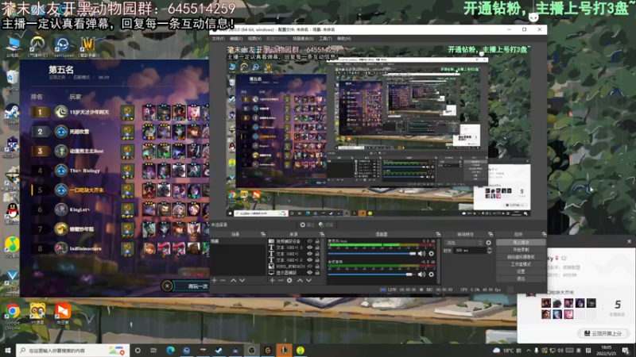Add a new source with the plus icon
Screen dimensions: 636x357
click(x=272, y=280)
